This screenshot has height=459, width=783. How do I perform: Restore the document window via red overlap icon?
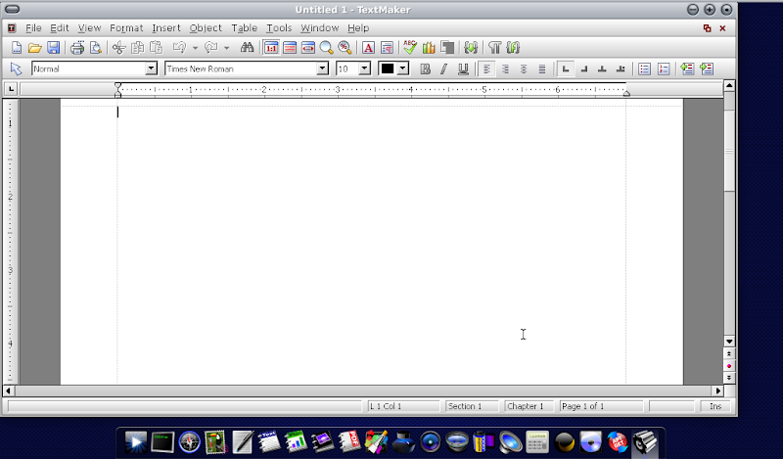[x=707, y=28]
